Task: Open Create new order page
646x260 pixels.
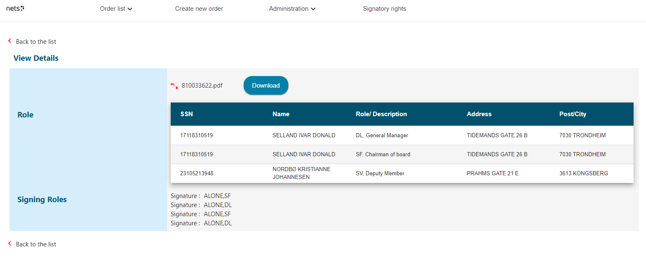Action: pos(199,9)
